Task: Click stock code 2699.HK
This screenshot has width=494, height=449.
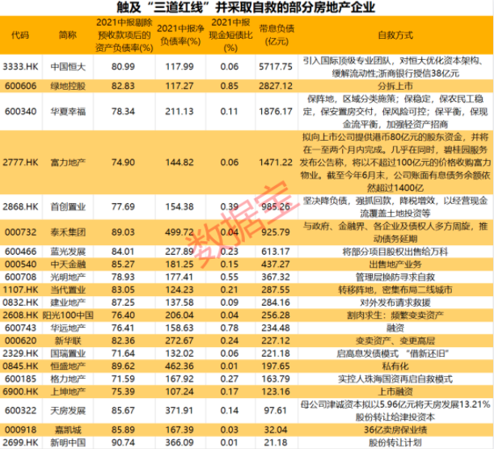Action: pos(20,443)
